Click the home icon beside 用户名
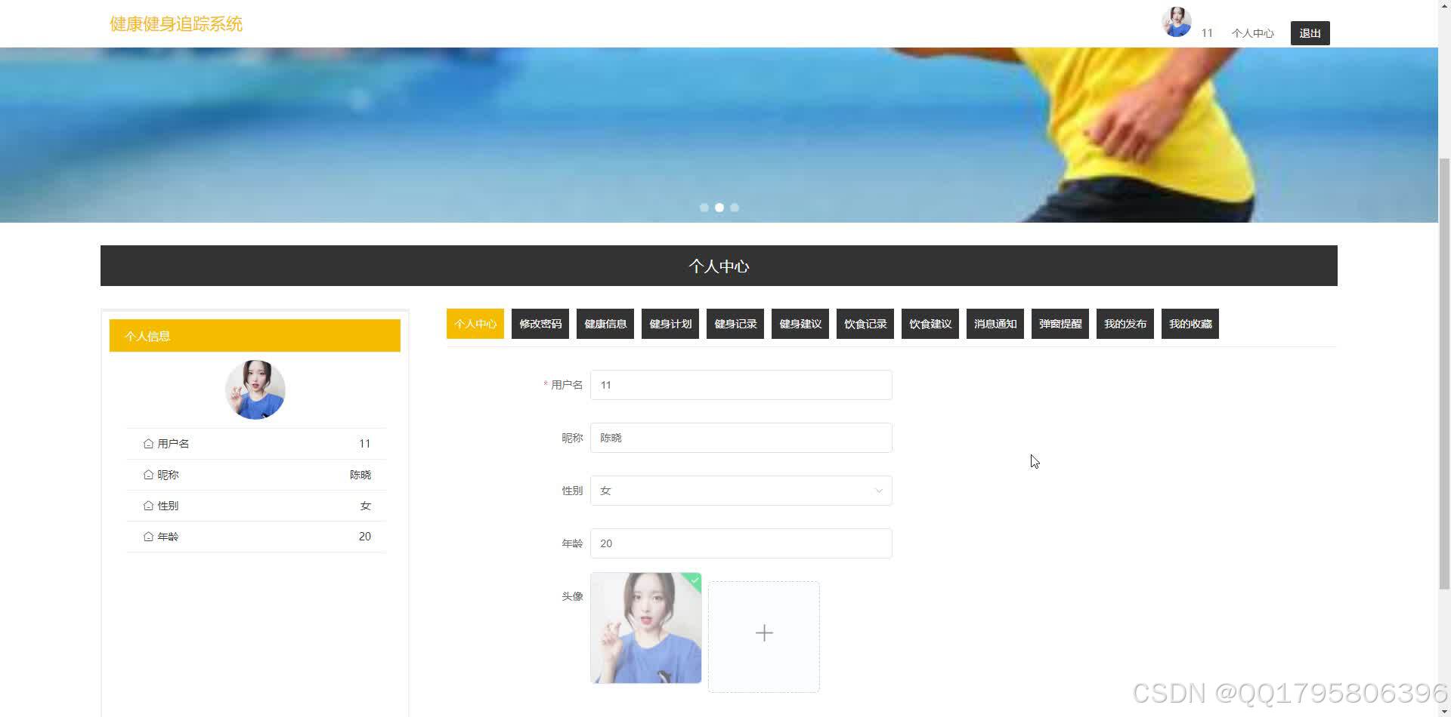The image size is (1451, 717). point(148,444)
